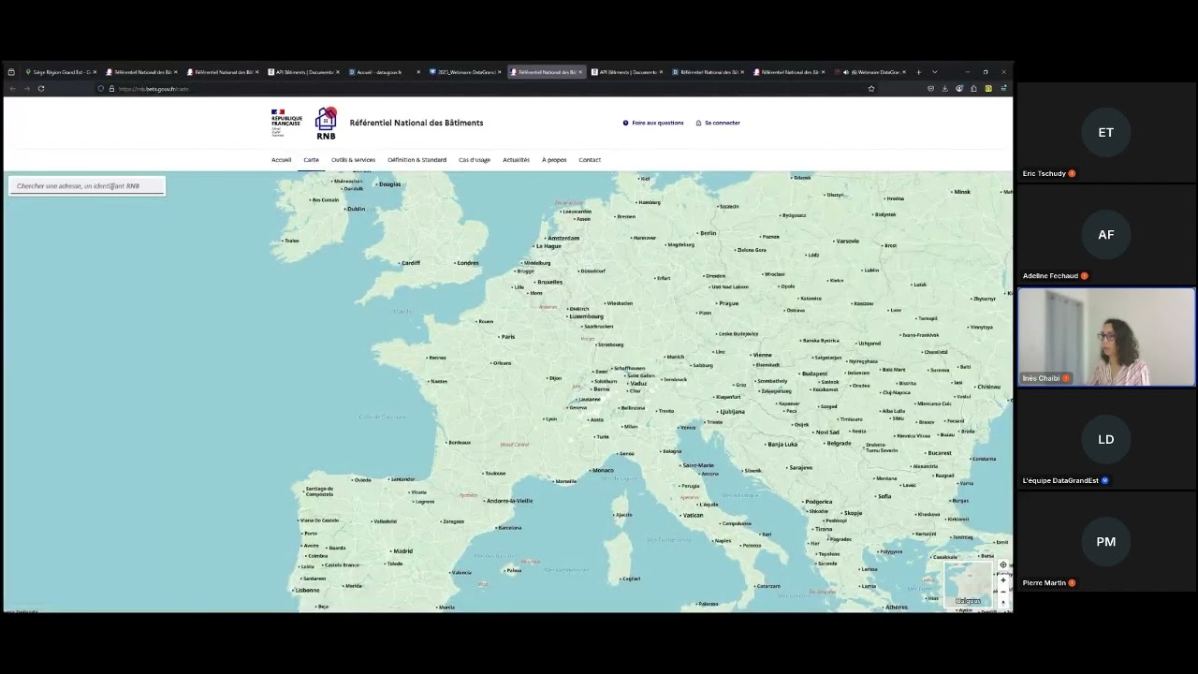Focus the address or RNB identifier search field
Viewport: 1198px width, 674px height.
(x=87, y=185)
